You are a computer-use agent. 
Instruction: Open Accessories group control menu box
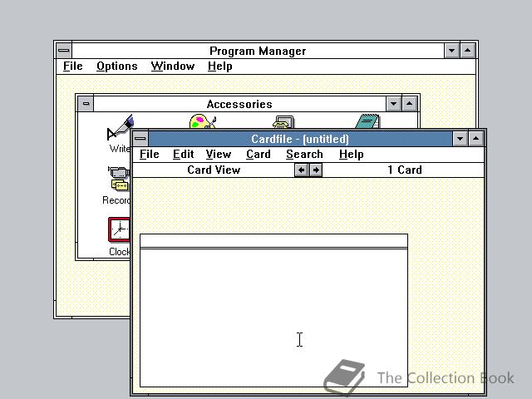(x=86, y=103)
